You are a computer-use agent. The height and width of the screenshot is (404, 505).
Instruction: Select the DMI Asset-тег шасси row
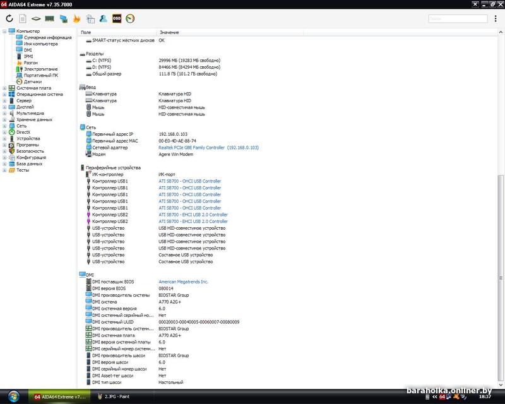tap(287, 376)
